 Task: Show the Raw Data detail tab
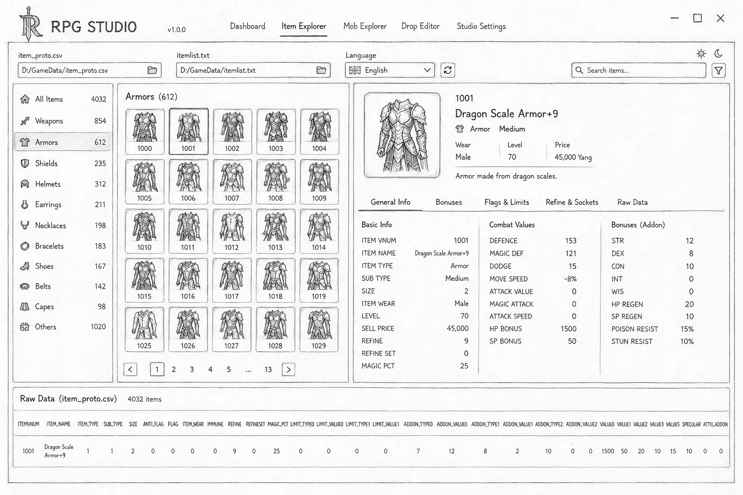tap(632, 202)
